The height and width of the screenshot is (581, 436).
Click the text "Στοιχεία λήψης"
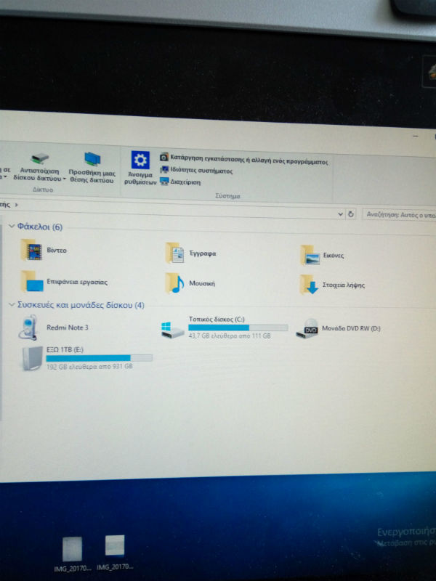pos(344,285)
